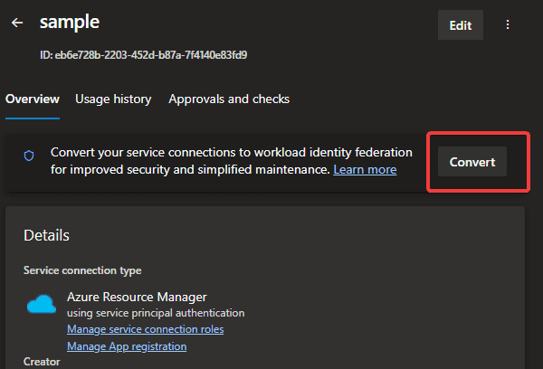Click the Edit button
Viewport: 543px width, 369px height.
click(461, 25)
